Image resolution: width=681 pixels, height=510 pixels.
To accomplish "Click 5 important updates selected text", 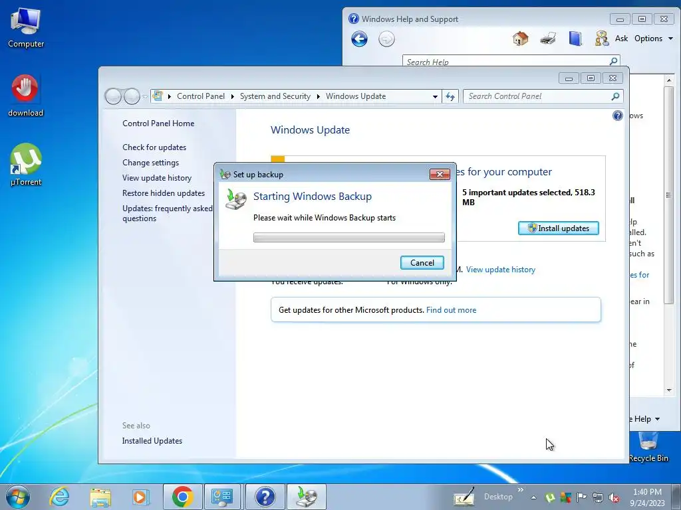I will tap(529, 197).
